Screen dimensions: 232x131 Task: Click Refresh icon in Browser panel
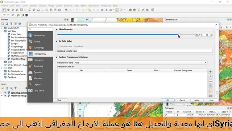pyautogui.click(x=7, y=24)
